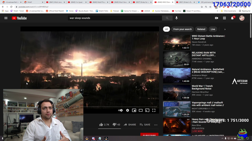
Task: Switch to theater mode
Action: tap(141, 110)
